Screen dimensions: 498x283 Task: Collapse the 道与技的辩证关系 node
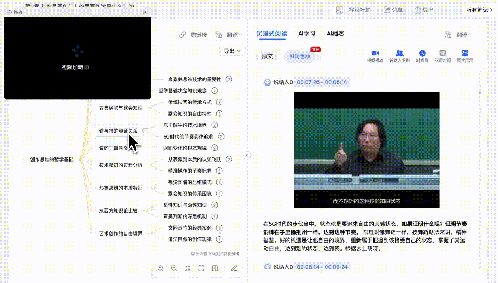(145, 130)
